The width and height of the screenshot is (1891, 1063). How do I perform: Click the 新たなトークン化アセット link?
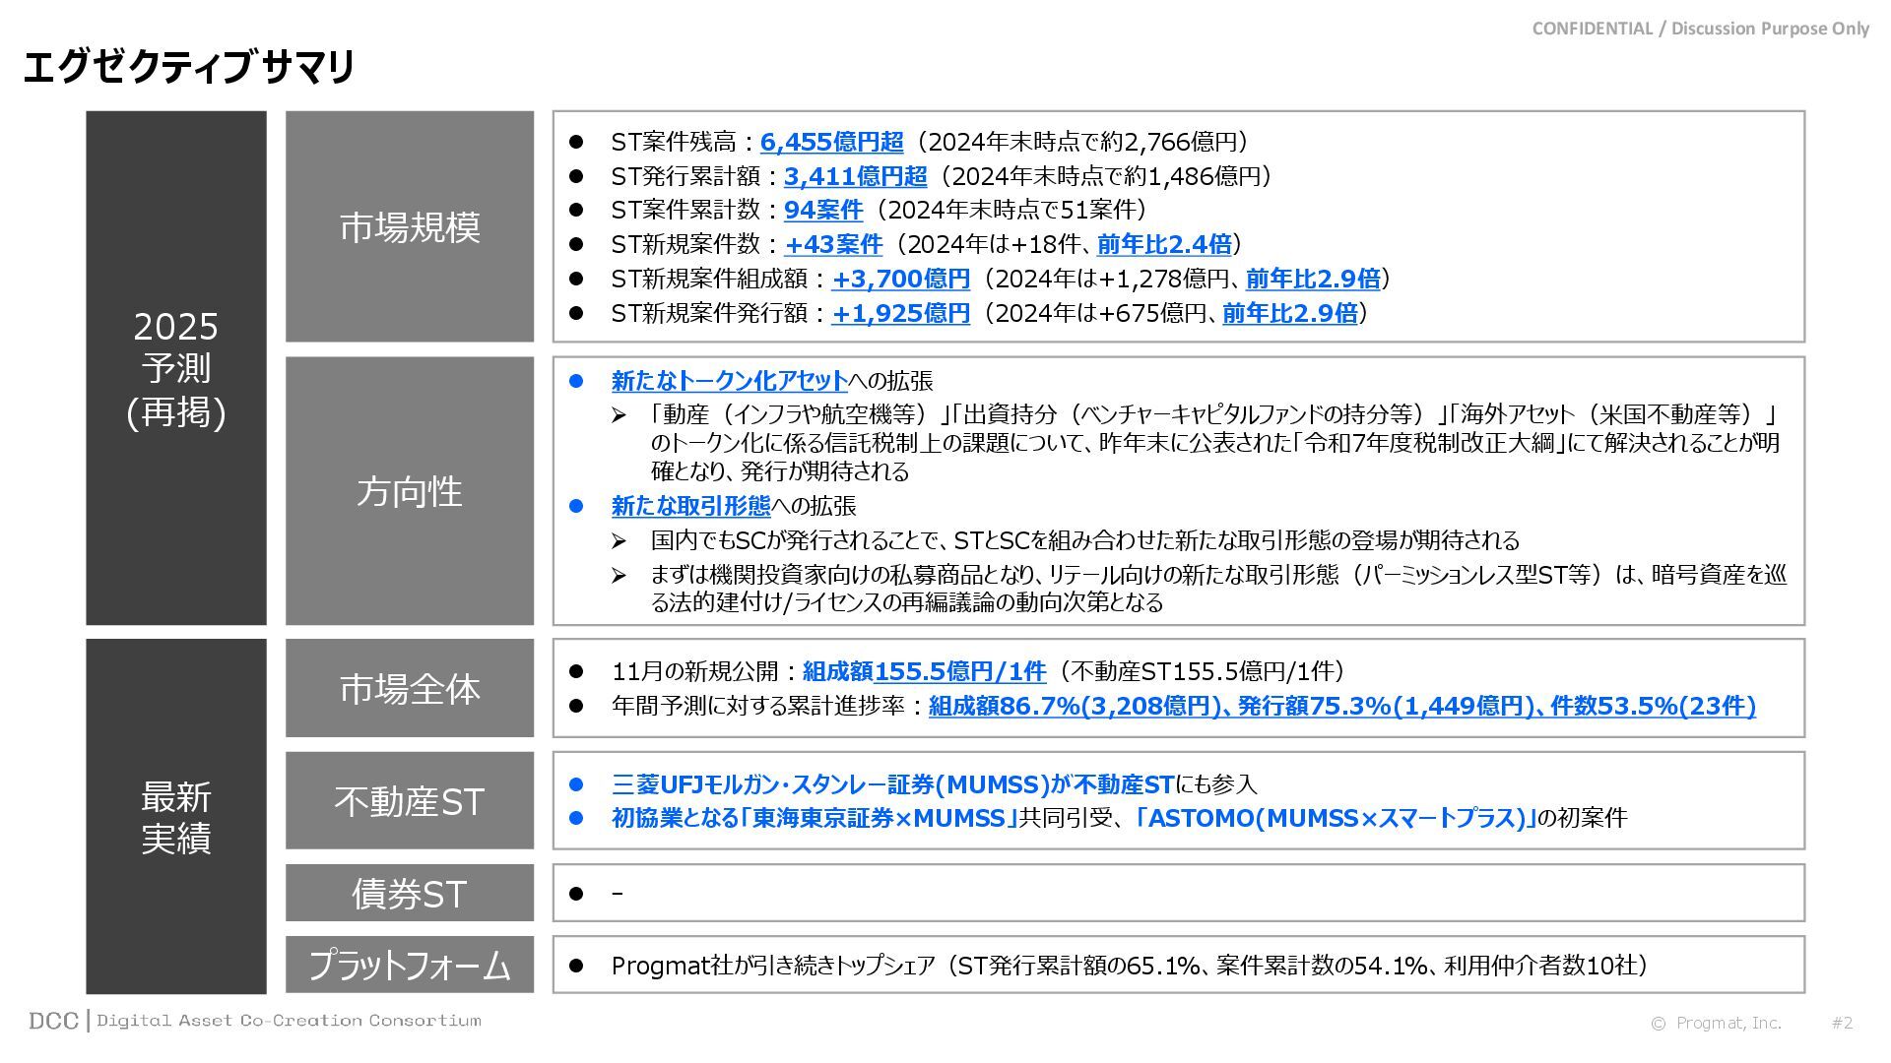coord(729,381)
